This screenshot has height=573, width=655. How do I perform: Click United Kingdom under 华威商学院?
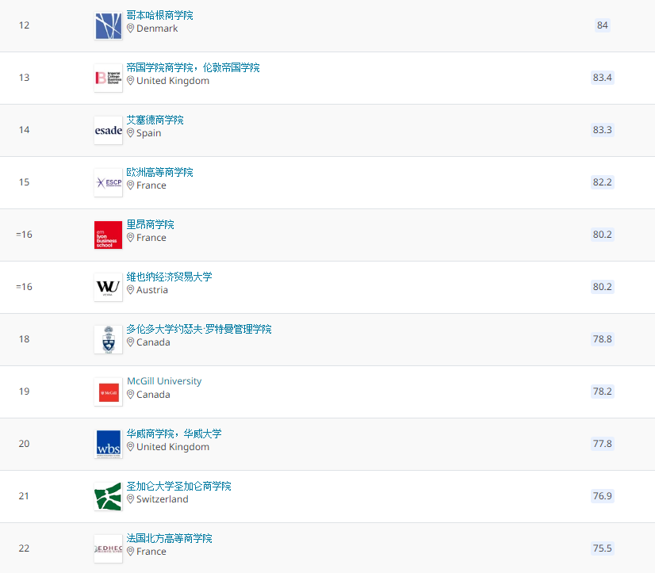click(x=173, y=447)
